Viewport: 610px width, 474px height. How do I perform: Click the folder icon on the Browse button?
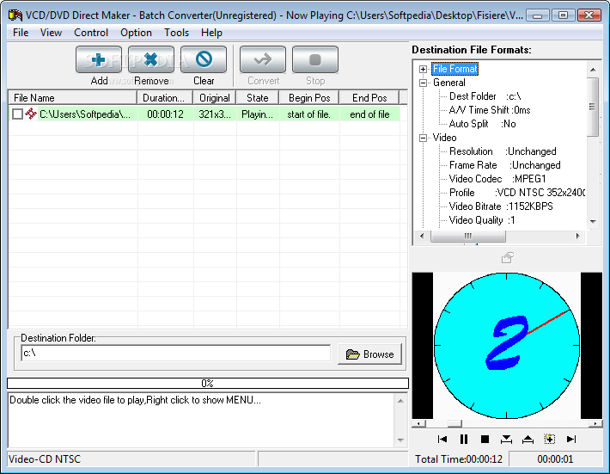coord(352,354)
